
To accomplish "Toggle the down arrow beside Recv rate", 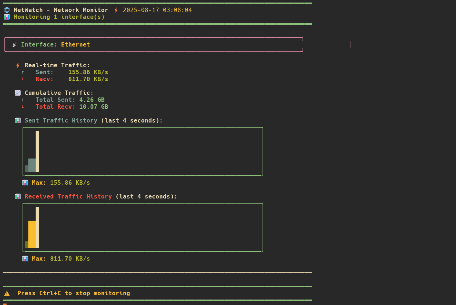I will (x=23, y=79).
